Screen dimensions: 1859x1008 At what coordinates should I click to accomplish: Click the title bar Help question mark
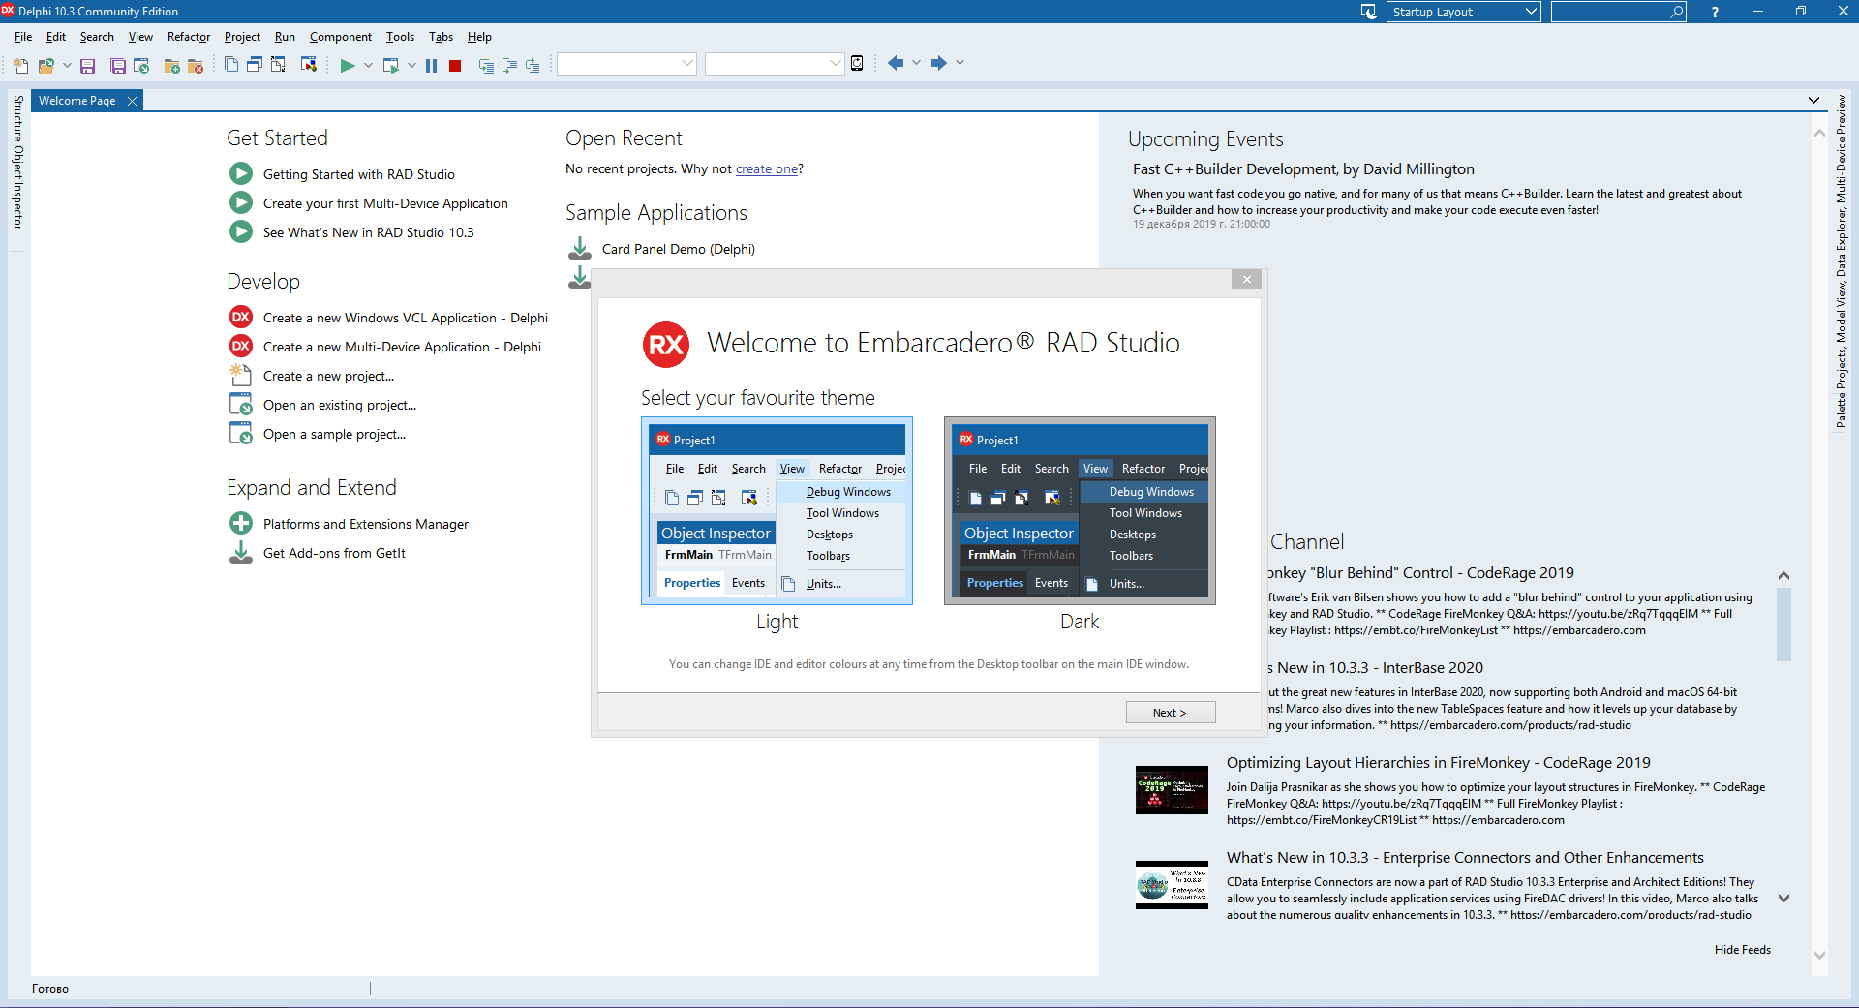[x=1715, y=12]
